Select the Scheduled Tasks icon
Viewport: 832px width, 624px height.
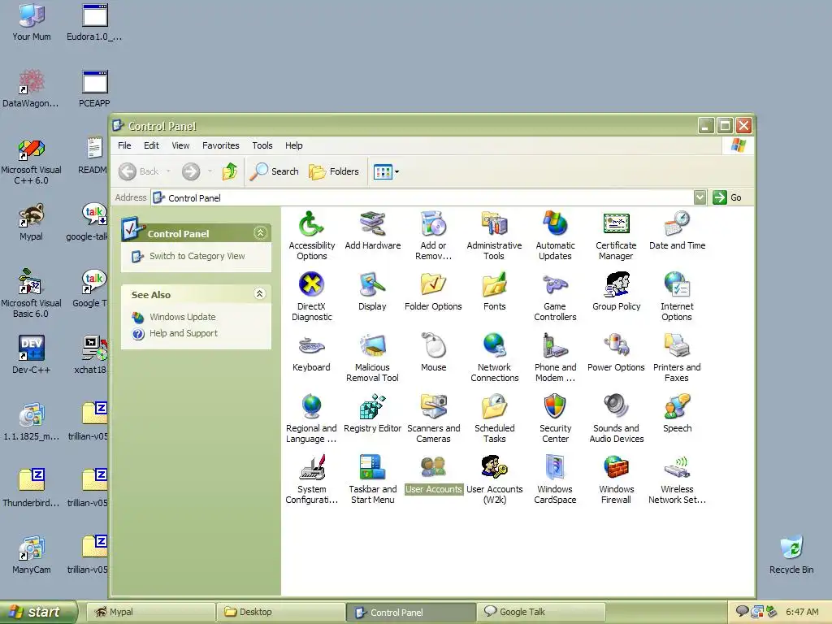pos(494,418)
